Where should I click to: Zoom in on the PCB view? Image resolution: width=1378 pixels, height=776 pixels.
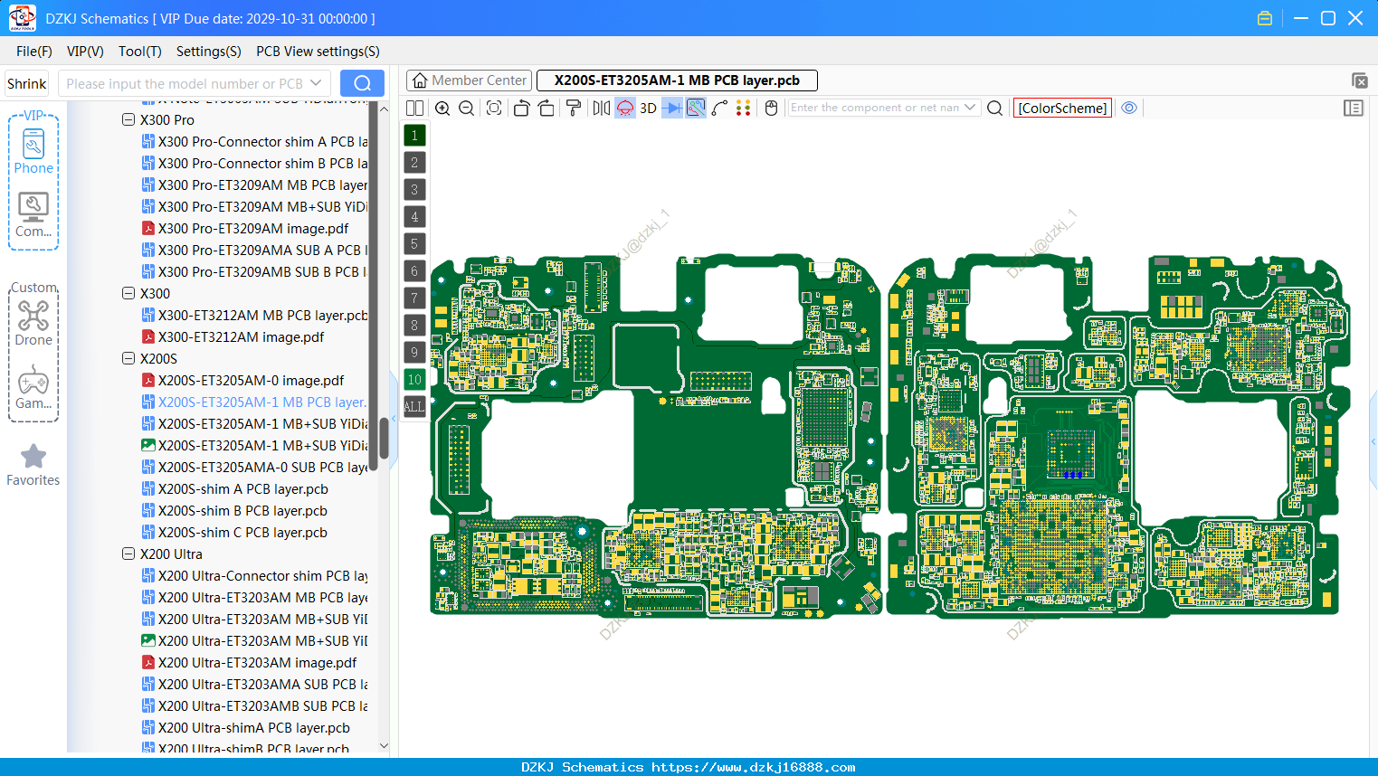pyautogui.click(x=442, y=108)
